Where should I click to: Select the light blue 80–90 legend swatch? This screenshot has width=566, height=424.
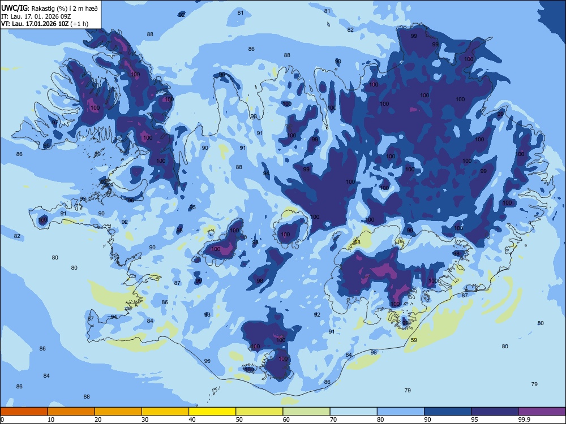coord(401,412)
